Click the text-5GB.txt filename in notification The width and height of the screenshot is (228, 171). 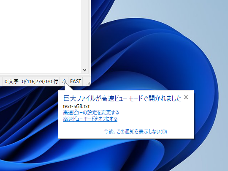pos(76,106)
